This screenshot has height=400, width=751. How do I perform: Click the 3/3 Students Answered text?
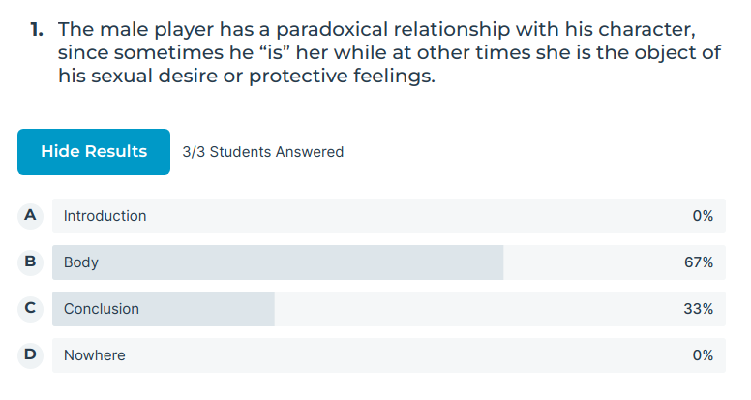[263, 152]
